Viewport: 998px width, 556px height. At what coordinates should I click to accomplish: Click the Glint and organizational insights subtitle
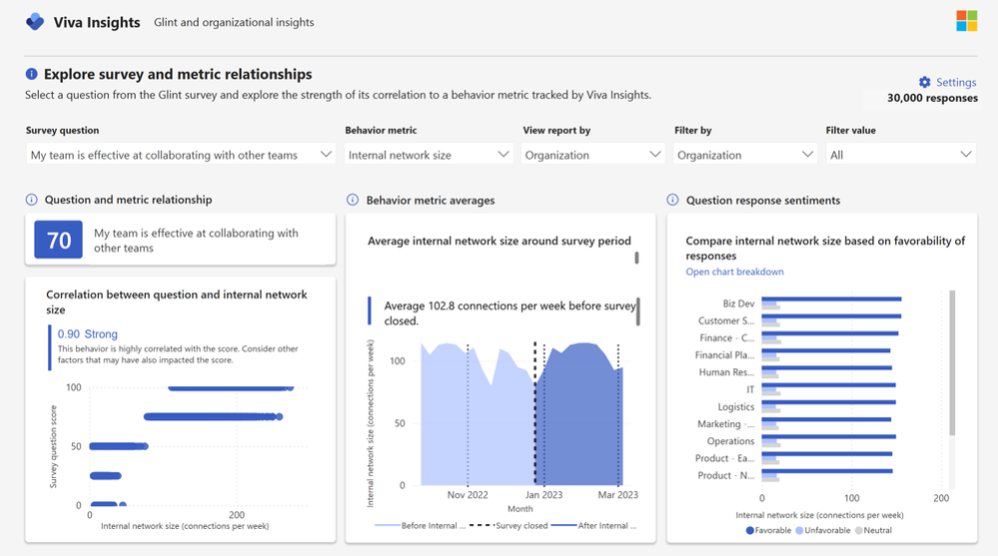(234, 22)
